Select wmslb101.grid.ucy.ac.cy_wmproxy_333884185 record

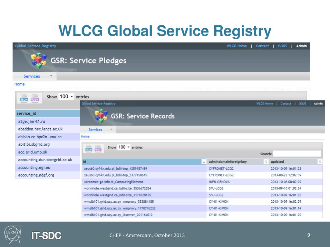[202, 202]
